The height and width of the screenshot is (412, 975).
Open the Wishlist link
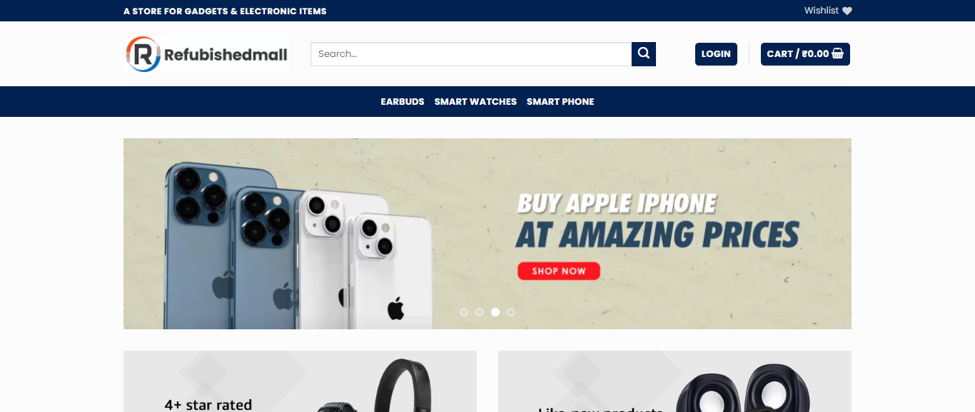[x=828, y=11]
